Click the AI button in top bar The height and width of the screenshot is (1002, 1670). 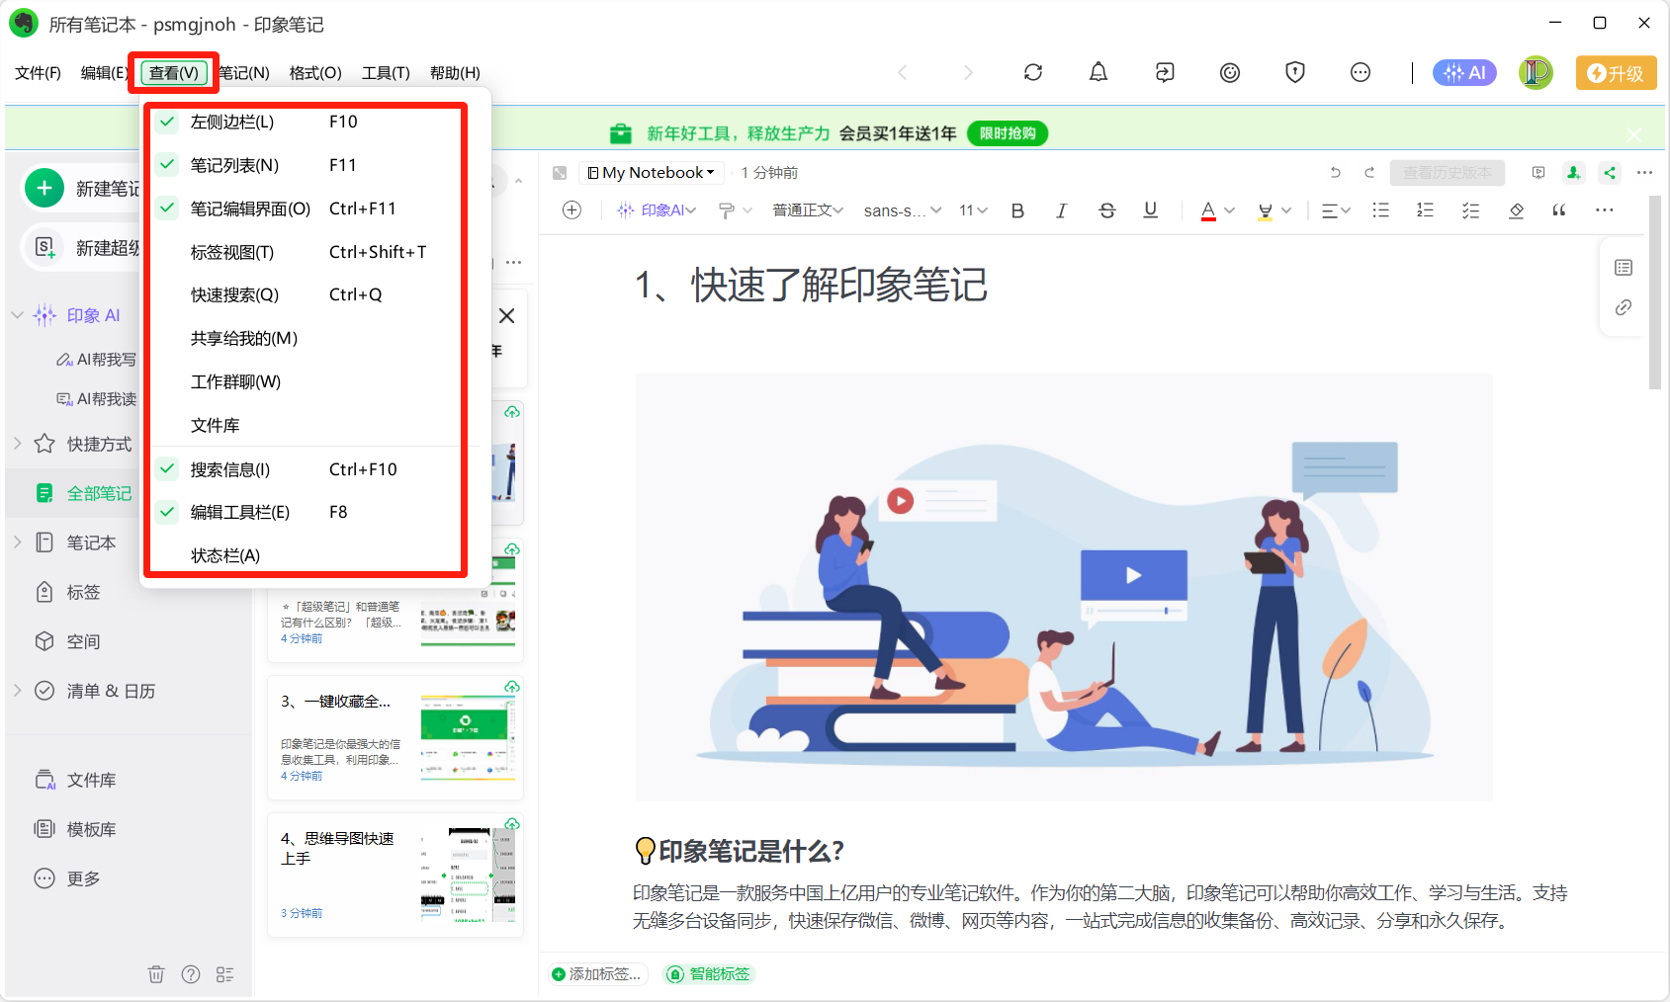(x=1464, y=72)
